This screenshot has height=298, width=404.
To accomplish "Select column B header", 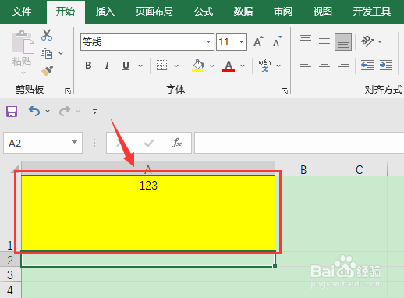I will (x=303, y=169).
